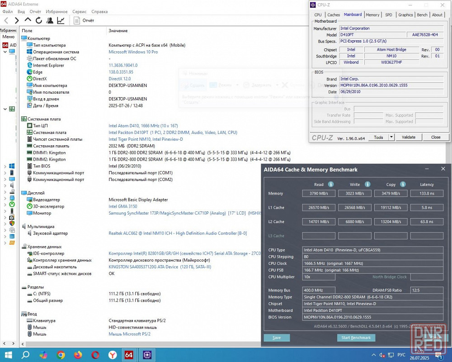Expand the security shield tree node in sidebar
This screenshot has height=362, width=452.
point(5,224)
